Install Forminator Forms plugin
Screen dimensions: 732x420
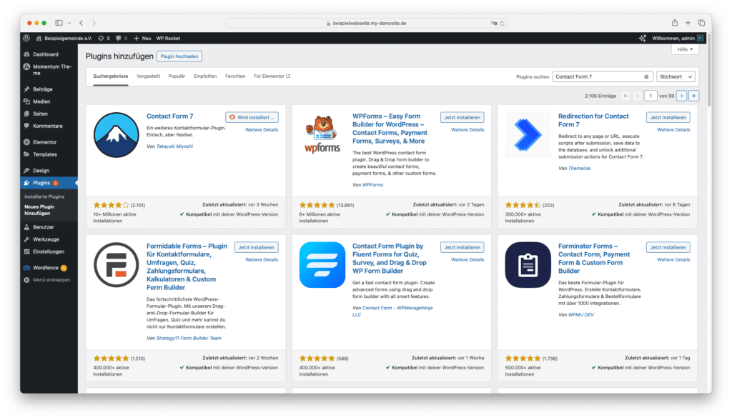668,247
